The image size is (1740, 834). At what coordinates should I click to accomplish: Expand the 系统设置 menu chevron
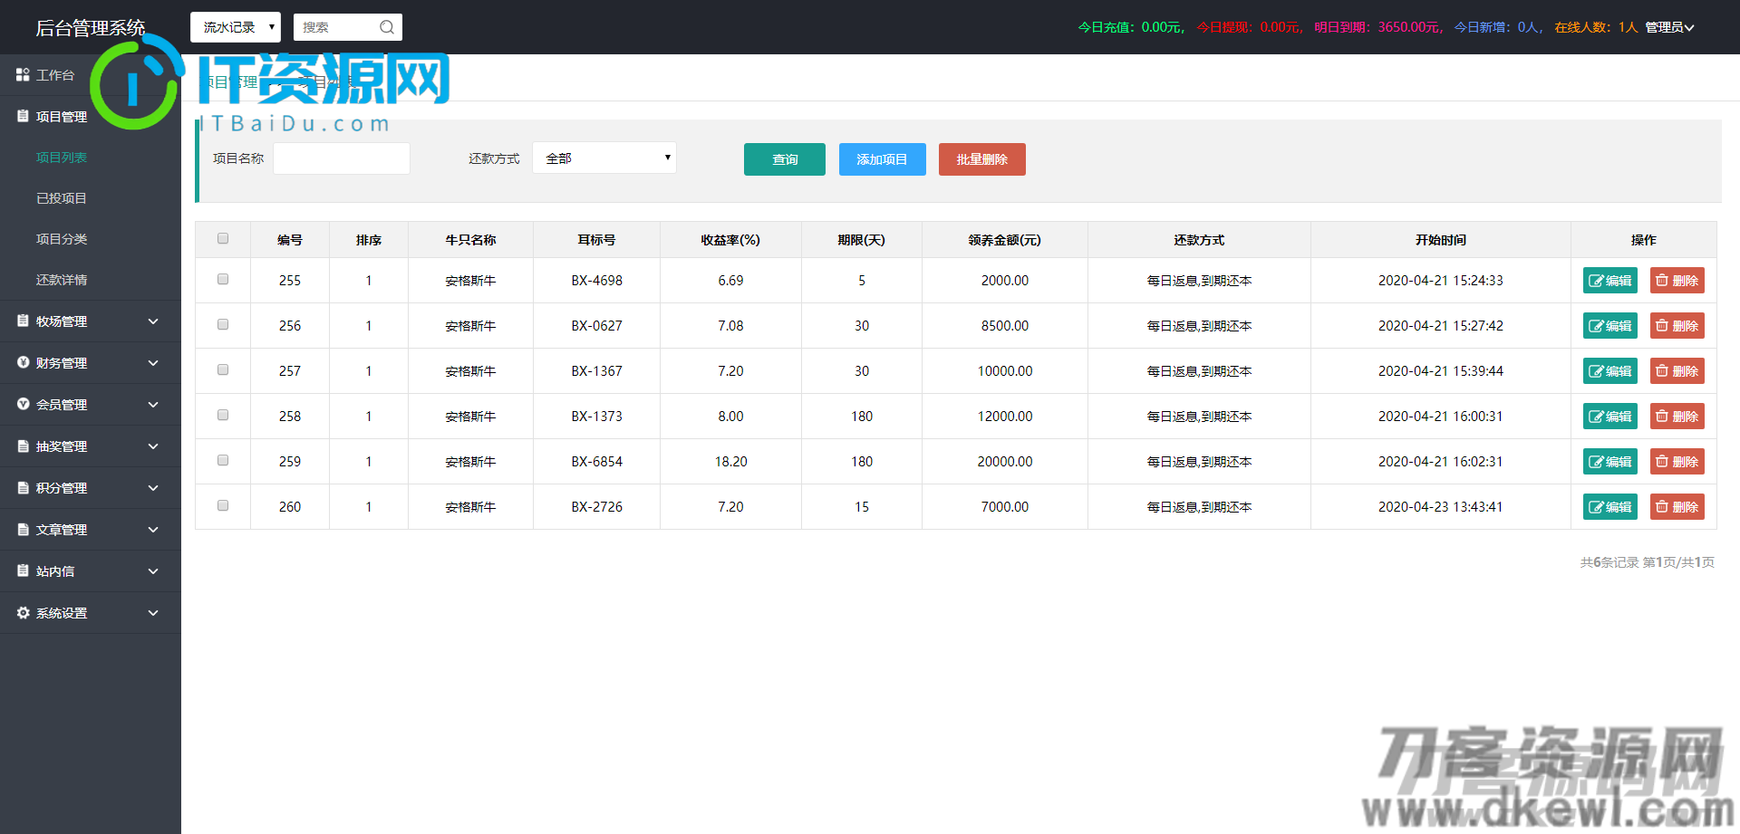(153, 613)
